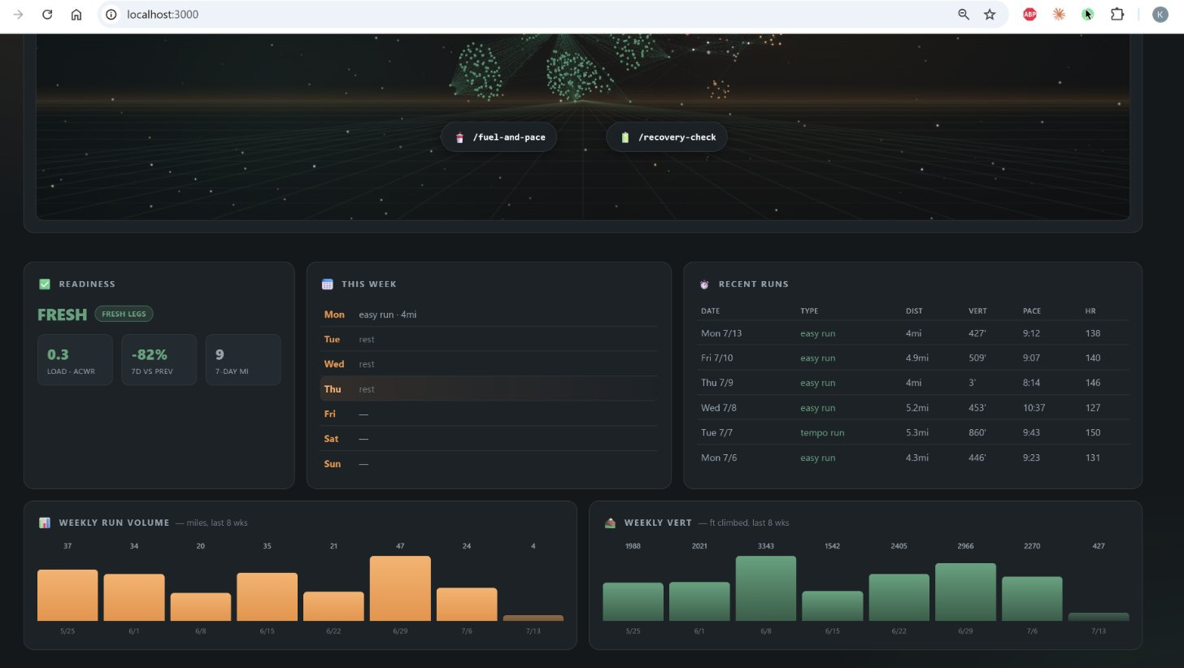This screenshot has height=668, width=1184.
Task: Select the -82% 7D vs Prev tile
Action: coord(159,359)
